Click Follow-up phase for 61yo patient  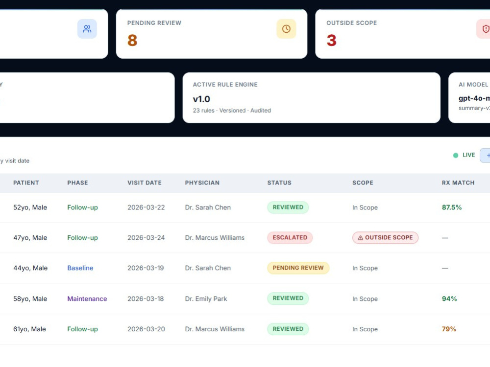tap(82, 329)
